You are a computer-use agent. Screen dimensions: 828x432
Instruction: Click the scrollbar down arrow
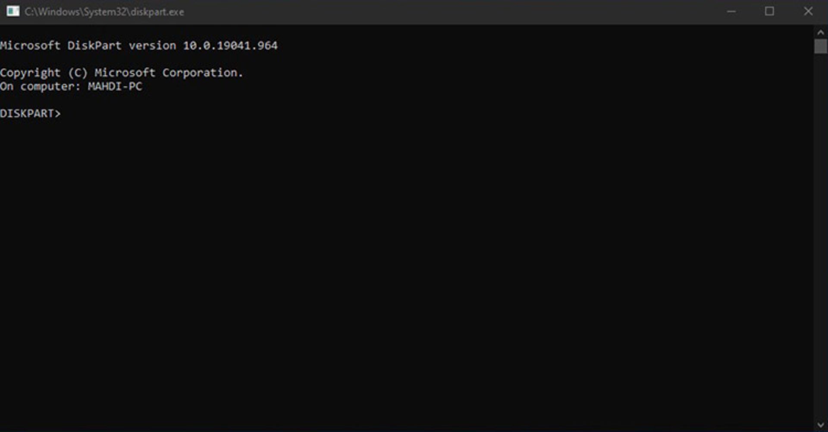pyautogui.click(x=820, y=425)
